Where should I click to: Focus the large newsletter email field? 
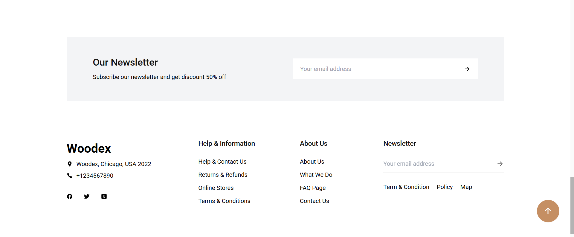point(377,69)
